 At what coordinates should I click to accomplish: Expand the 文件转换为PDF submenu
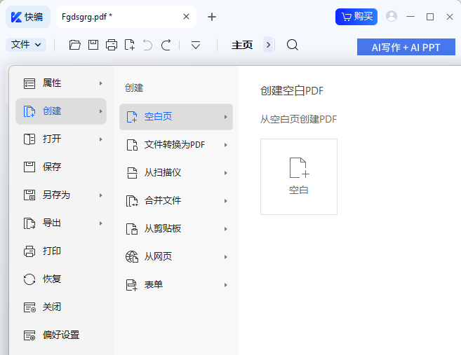click(175, 145)
